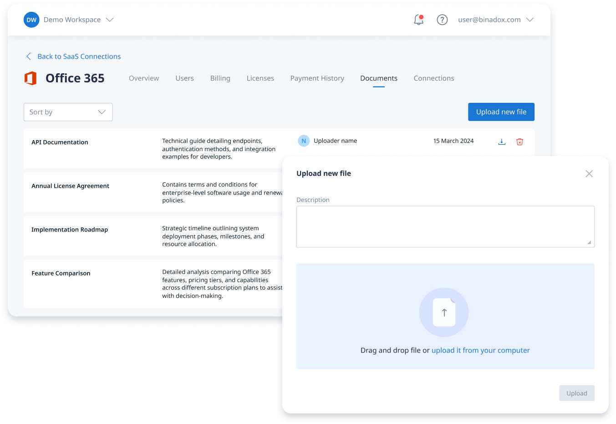Switch to the Licenses tab
The height and width of the screenshot is (424, 616).
(x=260, y=78)
